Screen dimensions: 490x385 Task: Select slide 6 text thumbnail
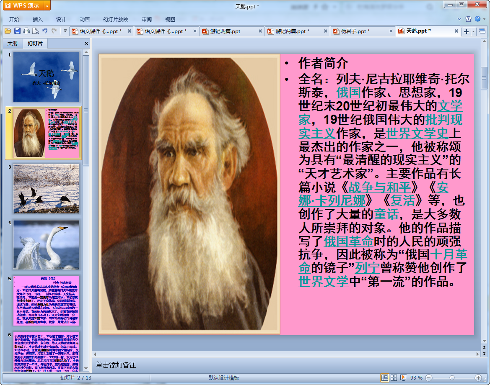tap(46, 352)
